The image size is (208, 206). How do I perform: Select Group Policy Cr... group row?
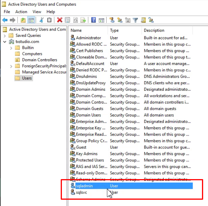[92, 141]
